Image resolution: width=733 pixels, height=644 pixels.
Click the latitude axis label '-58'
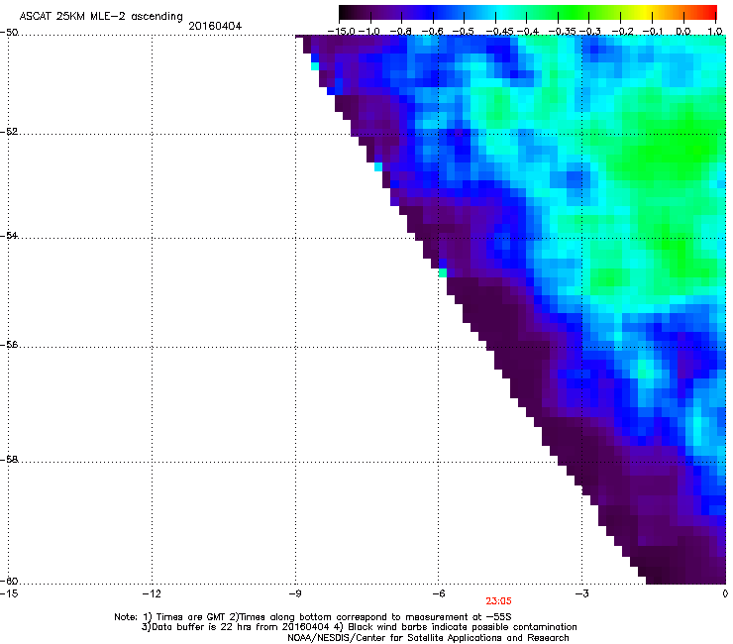9,460
